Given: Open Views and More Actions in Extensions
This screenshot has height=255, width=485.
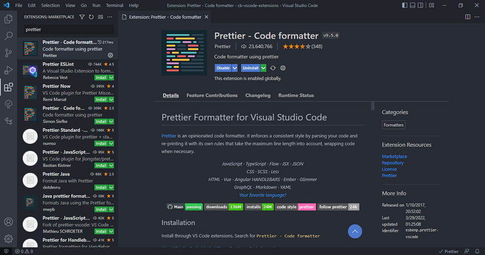Looking at the screenshot, I should coord(110,17).
